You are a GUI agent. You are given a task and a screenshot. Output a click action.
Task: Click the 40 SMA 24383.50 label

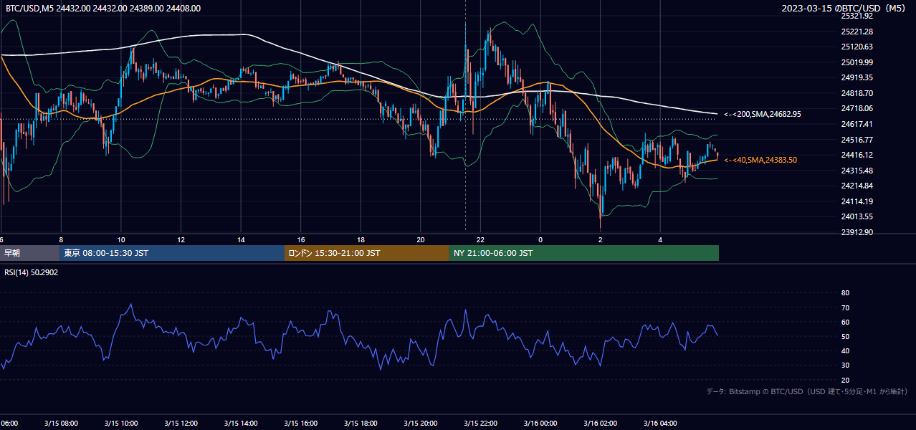[x=760, y=160]
